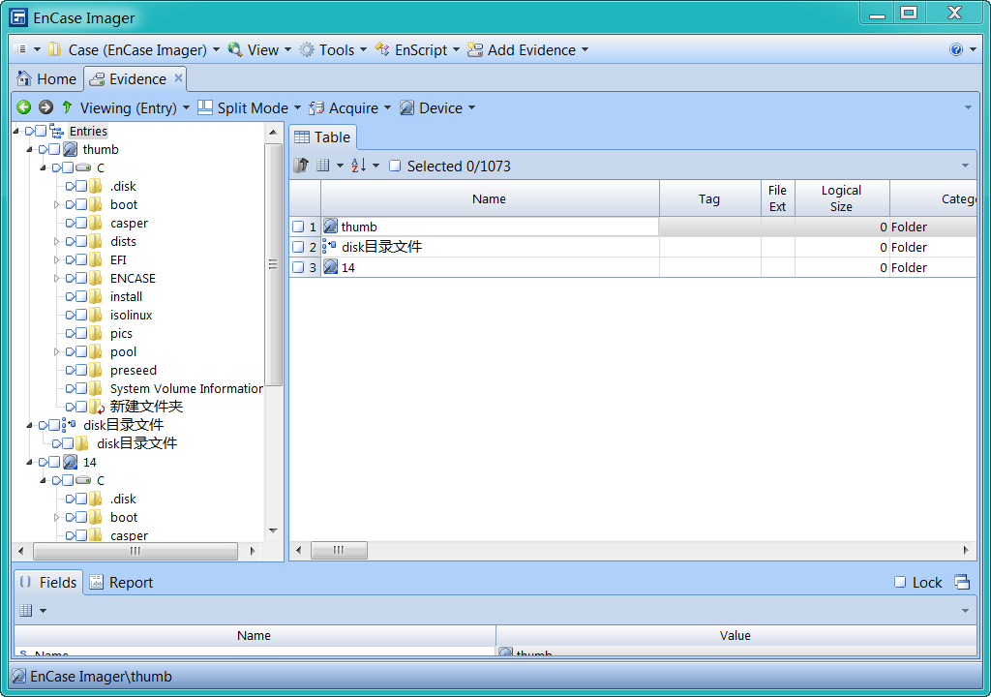Click the 新建文件夹 folder icon with red mark

96,407
